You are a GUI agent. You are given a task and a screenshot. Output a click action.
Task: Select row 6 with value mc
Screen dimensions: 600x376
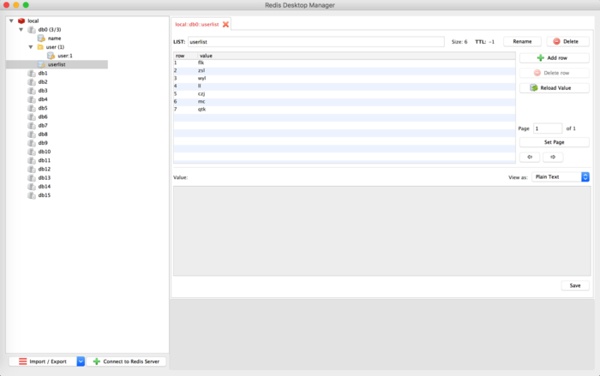point(345,101)
